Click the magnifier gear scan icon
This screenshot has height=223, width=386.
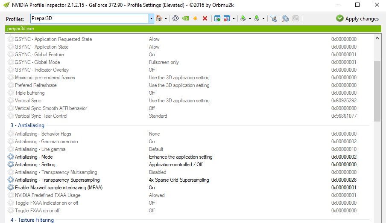pos(286,18)
